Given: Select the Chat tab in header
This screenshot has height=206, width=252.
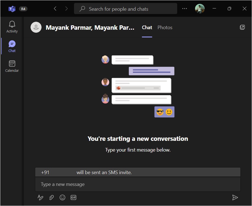Looking at the screenshot, I should pyautogui.click(x=147, y=28).
